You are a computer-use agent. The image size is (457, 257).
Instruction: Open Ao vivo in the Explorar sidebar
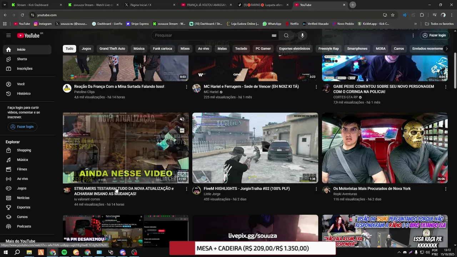coord(27,179)
